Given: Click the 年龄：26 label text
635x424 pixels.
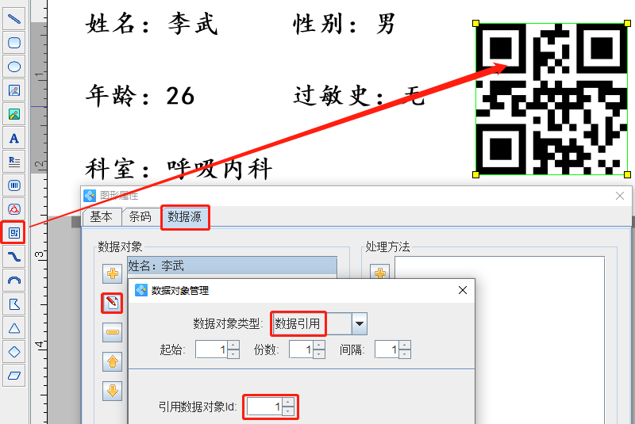Looking at the screenshot, I should [140, 96].
